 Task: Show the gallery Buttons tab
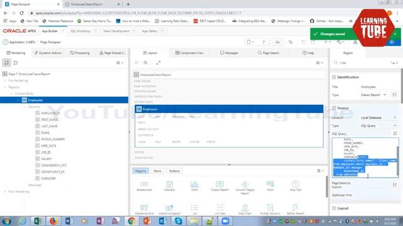174,171
